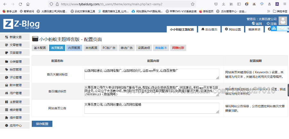Open the PC版广告 tab
The height and width of the screenshot is (139, 289).
tap(109, 48)
